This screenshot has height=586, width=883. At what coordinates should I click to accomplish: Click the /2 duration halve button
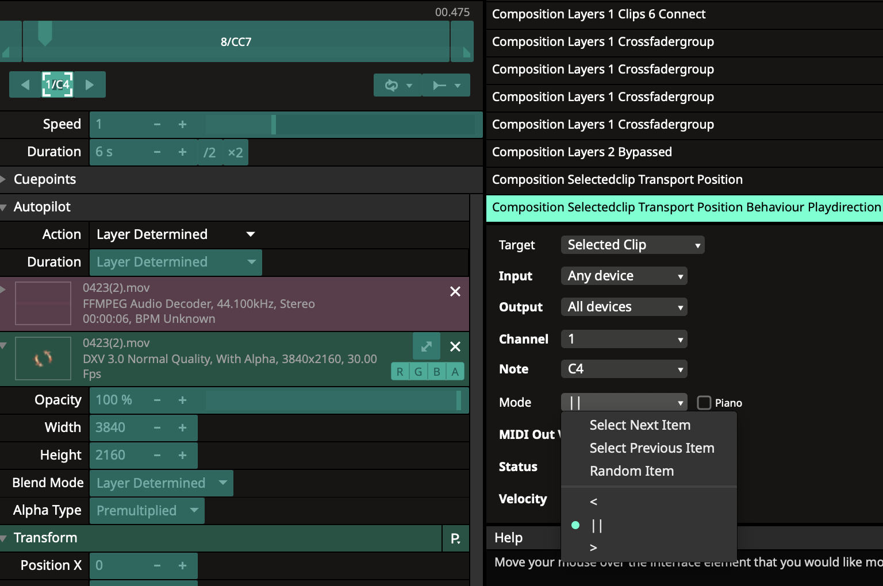click(210, 152)
